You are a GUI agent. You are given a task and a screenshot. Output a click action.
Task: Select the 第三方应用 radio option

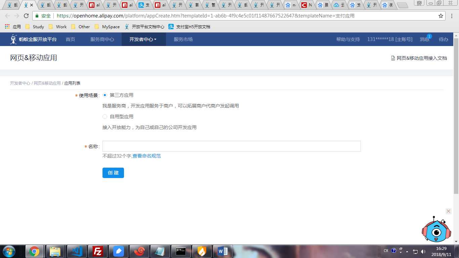click(x=105, y=95)
